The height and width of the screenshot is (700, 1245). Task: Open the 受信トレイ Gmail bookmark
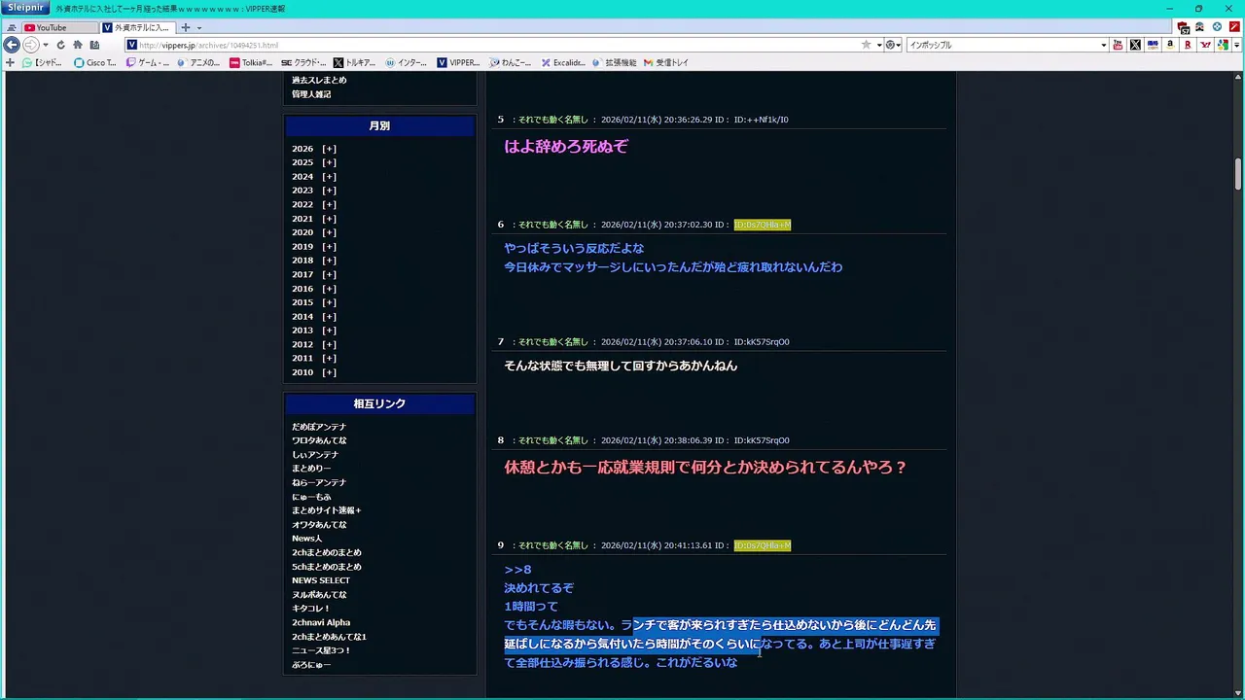tap(666, 62)
